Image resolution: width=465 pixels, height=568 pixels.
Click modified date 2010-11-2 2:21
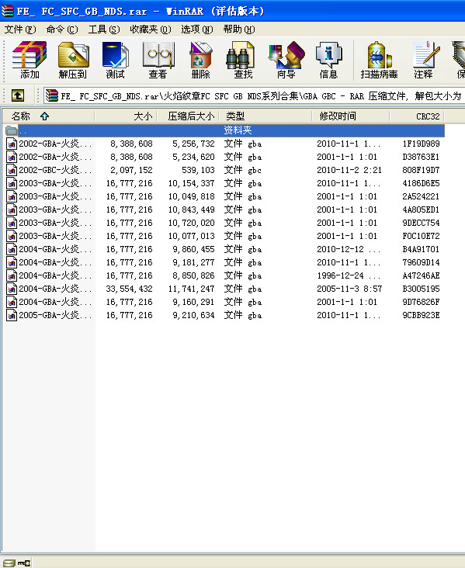[x=349, y=170]
